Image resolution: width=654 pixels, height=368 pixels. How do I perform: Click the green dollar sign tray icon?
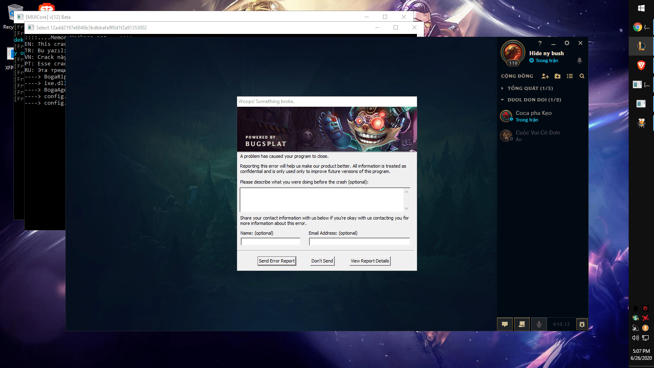636,318
